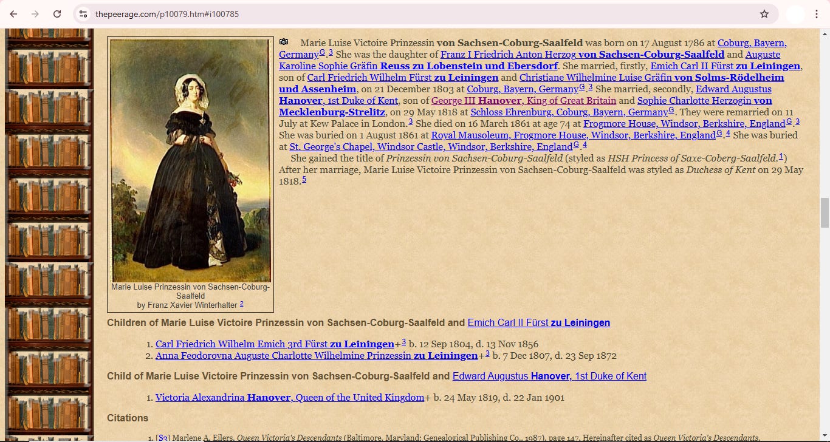Open citation 2 under the portrait caption
This screenshot has height=442, width=830.
point(242,304)
